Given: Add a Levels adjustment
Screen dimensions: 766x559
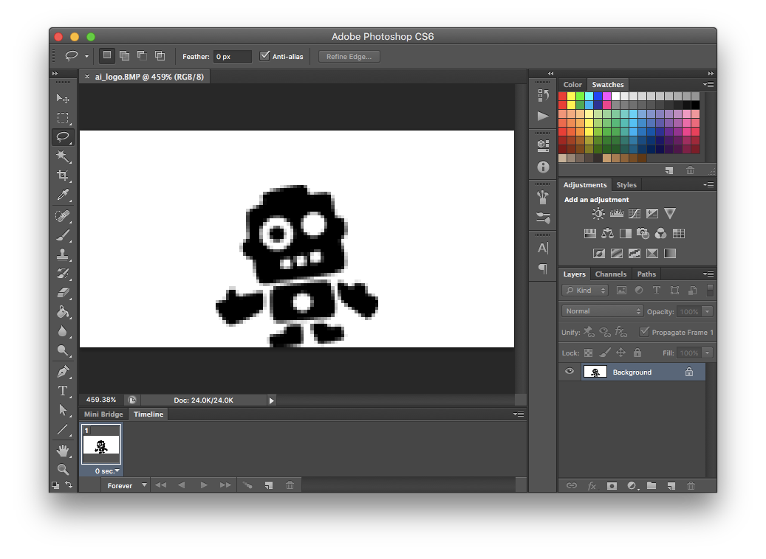Looking at the screenshot, I should pyautogui.click(x=617, y=213).
